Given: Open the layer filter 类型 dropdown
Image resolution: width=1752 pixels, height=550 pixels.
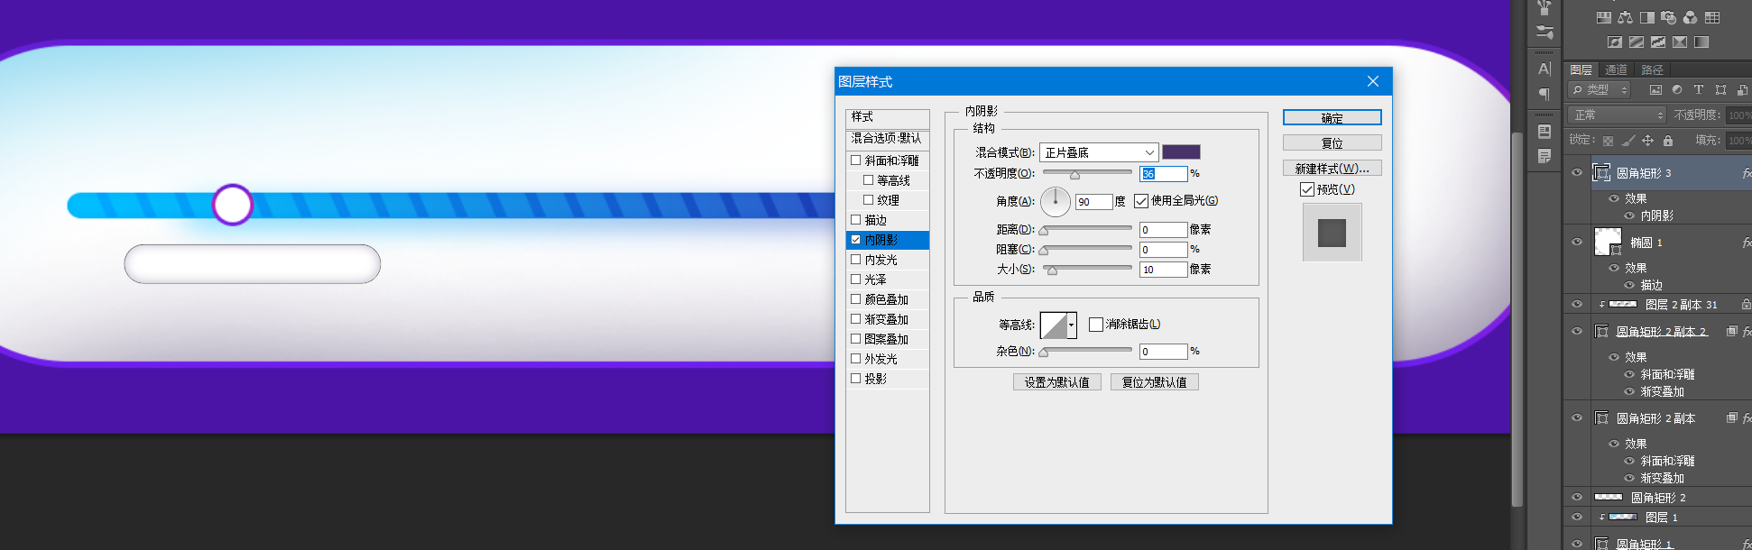Looking at the screenshot, I should pos(1599,89).
